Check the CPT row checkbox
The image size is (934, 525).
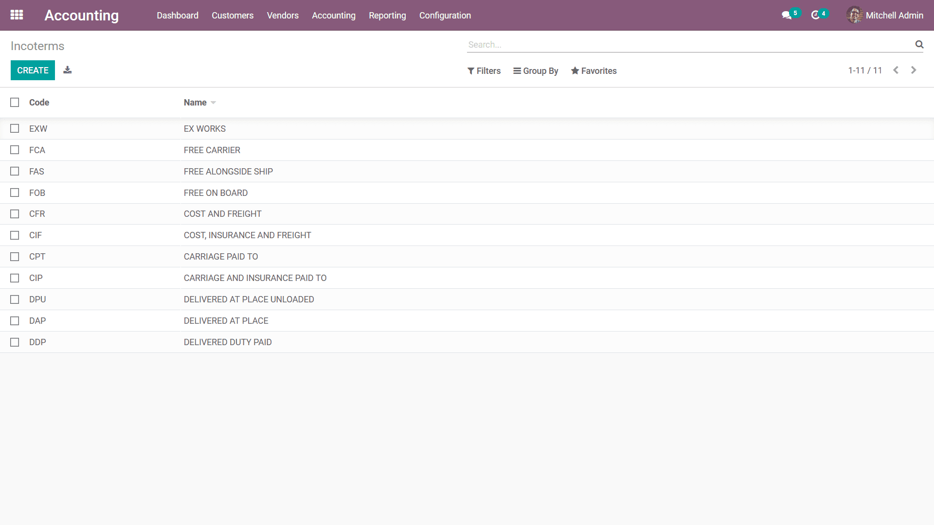point(15,257)
